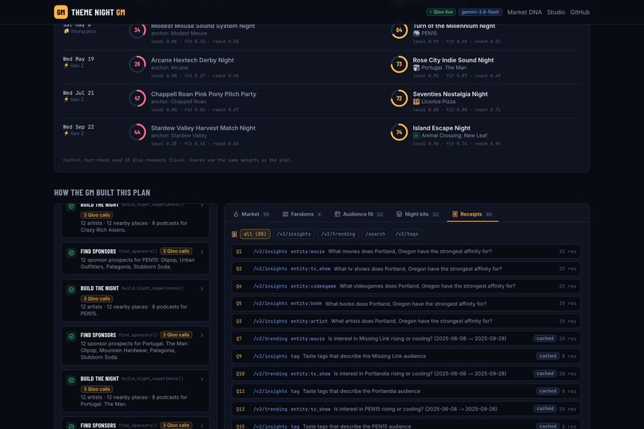Click the Fandoms tab book icon
The height and width of the screenshot is (429, 644).
point(285,214)
